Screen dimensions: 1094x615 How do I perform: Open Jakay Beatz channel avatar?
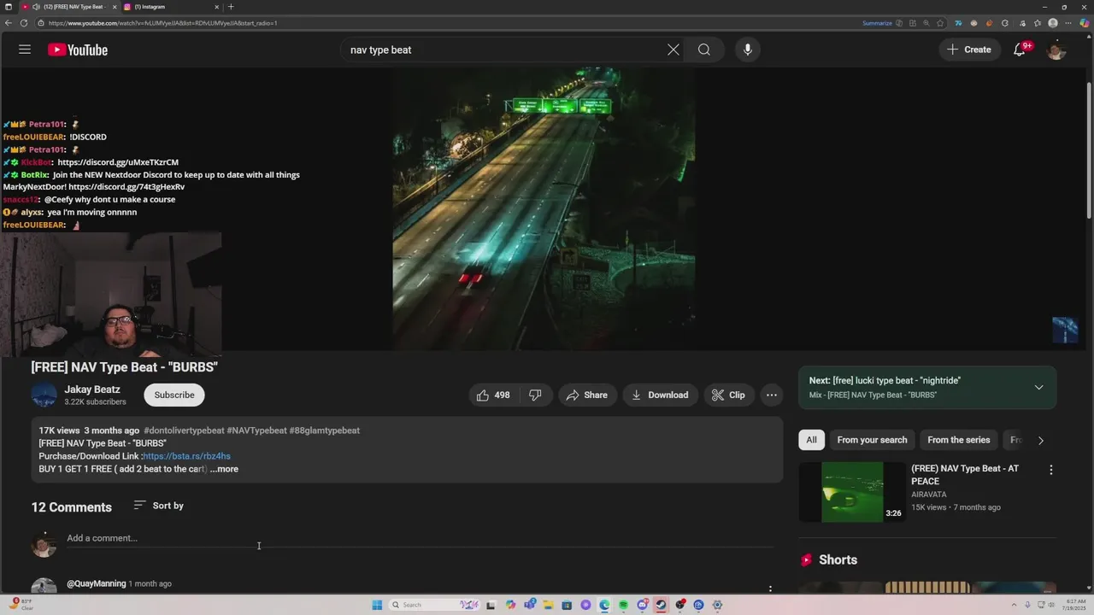click(x=44, y=395)
